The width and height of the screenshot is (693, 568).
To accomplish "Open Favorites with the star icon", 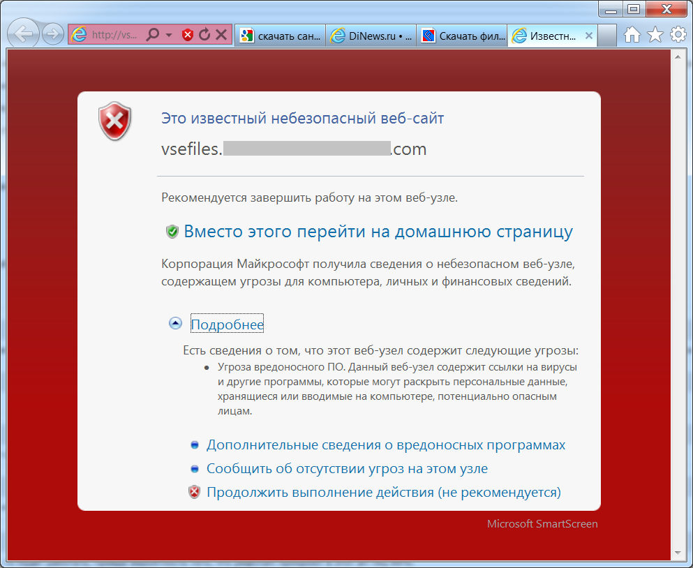I will click(655, 34).
